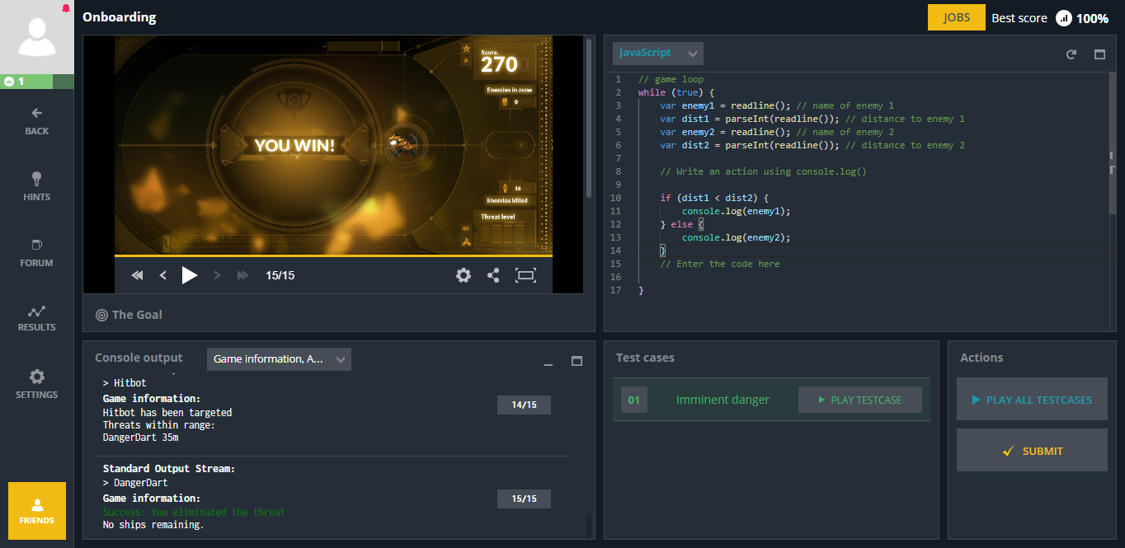Maximize the code editor panel

(x=1099, y=54)
